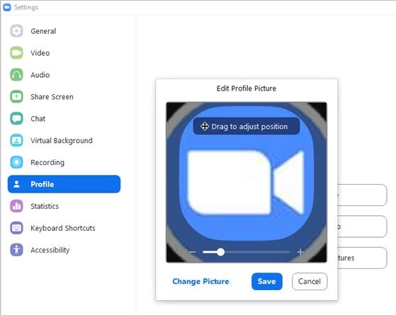
Task: Open Keyboard Shortcuts settings
Action: tap(64, 228)
